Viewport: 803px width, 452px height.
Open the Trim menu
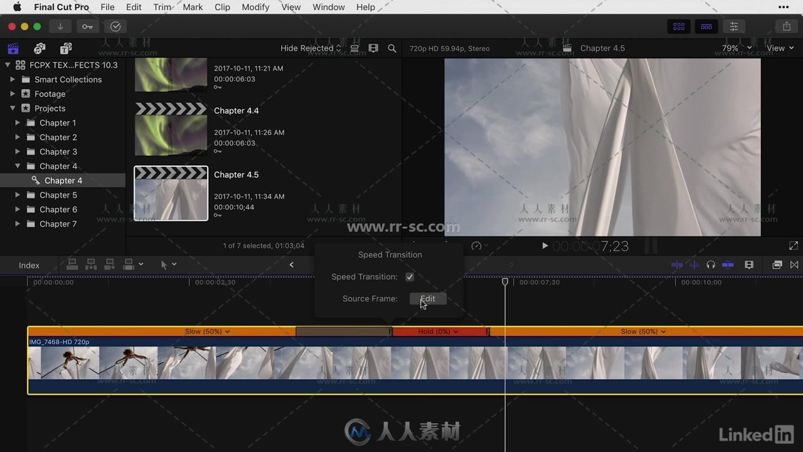162,7
